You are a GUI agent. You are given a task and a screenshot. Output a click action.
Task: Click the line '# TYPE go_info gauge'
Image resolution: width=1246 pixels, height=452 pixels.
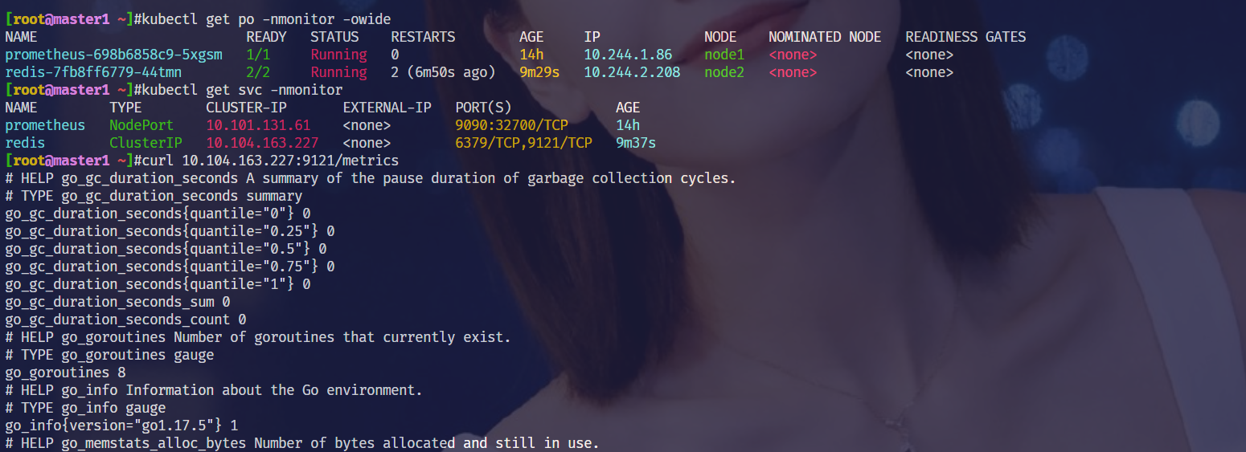tap(85, 408)
